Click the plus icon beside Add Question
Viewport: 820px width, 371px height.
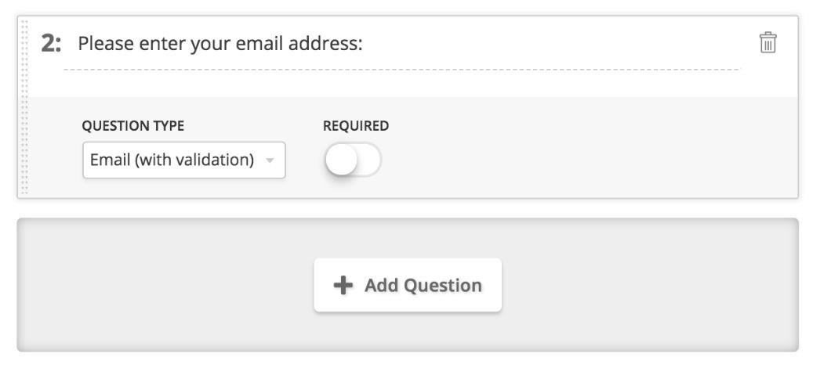[343, 286]
